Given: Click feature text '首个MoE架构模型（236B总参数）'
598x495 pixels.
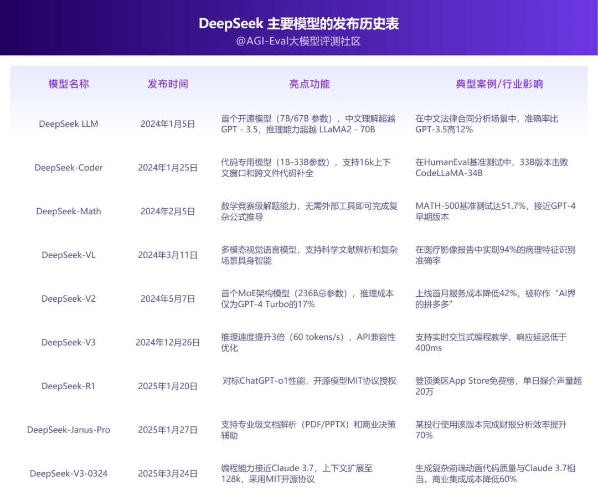Looking at the screenshot, I should [x=285, y=293].
